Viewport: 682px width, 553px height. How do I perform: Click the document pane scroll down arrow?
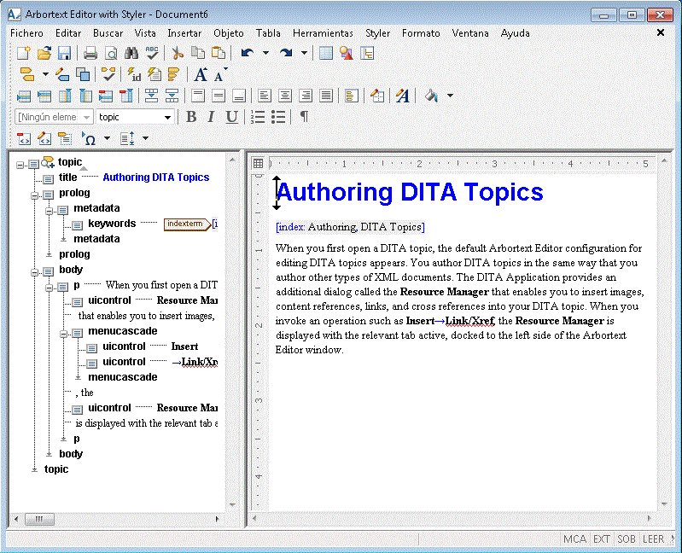(664, 504)
